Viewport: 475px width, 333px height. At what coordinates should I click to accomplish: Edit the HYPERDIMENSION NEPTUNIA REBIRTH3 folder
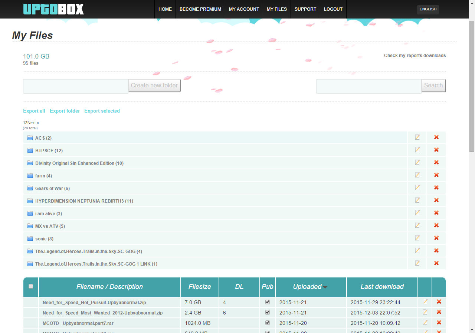tap(417, 200)
